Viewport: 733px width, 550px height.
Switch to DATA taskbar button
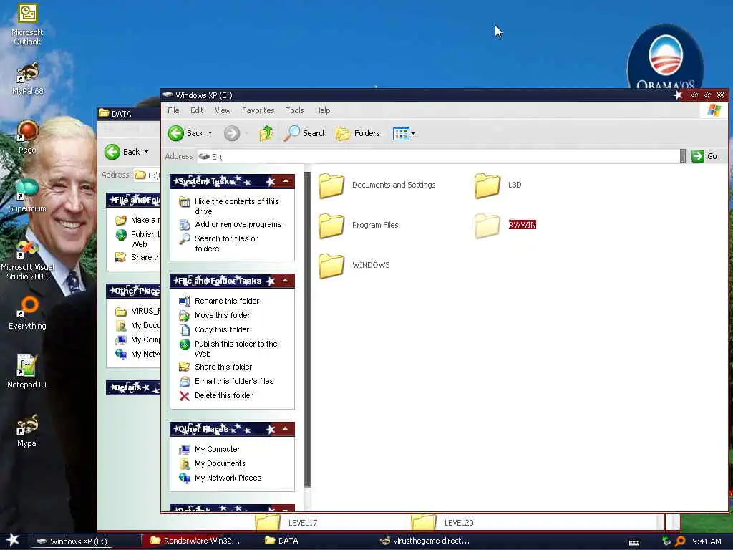[281, 541]
